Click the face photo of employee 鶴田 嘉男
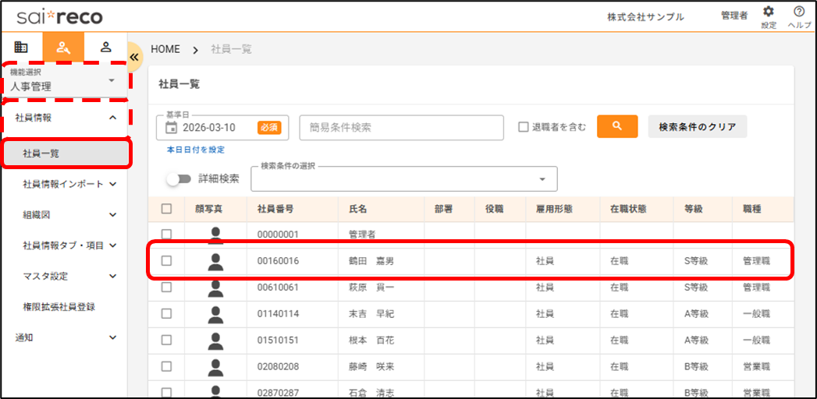The height and width of the screenshot is (399, 817). click(215, 261)
